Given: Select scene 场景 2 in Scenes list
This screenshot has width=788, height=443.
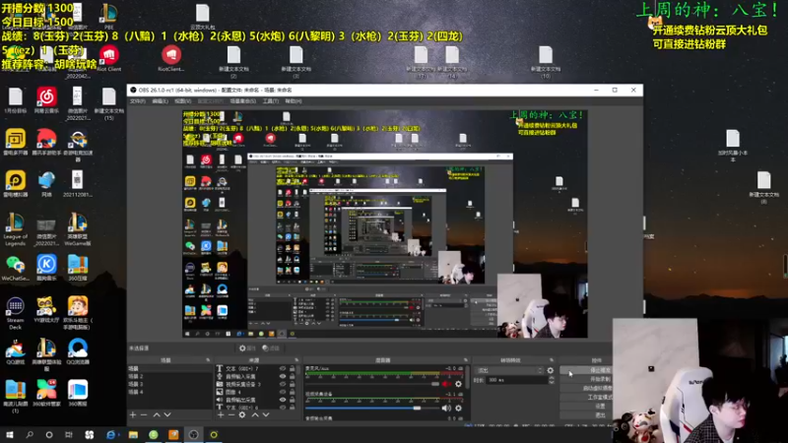Looking at the screenshot, I should click(x=169, y=376).
